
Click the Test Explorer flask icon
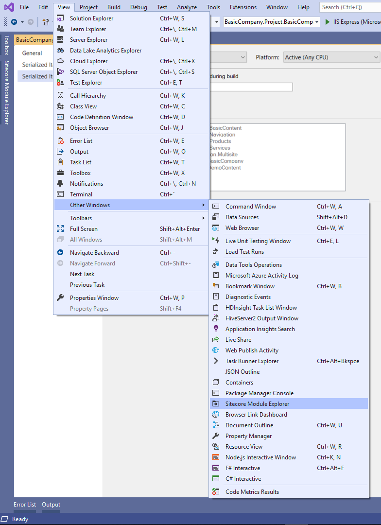pyautogui.click(x=60, y=82)
